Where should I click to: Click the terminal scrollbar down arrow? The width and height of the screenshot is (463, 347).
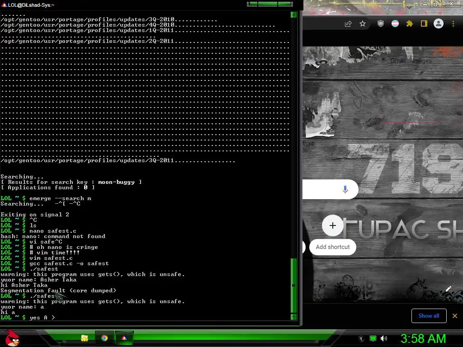(293, 317)
